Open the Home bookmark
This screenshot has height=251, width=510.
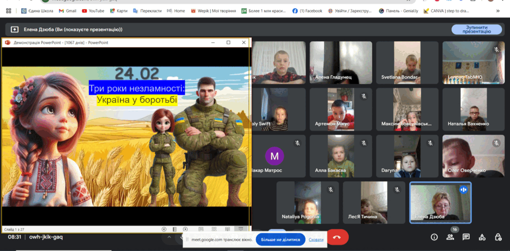176,11
